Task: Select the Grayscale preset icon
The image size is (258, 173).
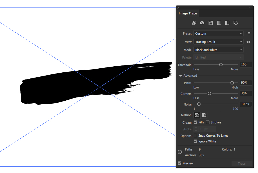Action: click(219, 22)
